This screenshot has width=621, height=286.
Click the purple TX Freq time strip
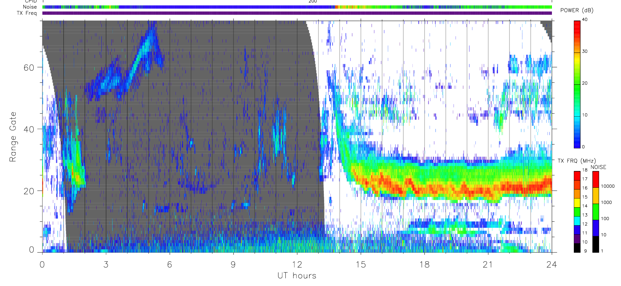(297, 13)
